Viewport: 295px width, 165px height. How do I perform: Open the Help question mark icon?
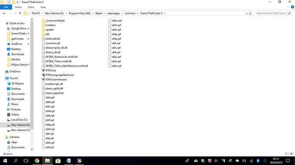[x=292, y=7]
